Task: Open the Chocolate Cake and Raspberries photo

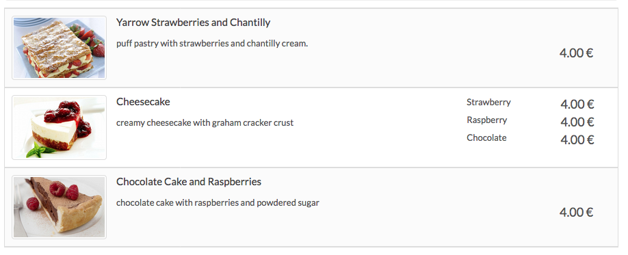Action: (x=60, y=207)
